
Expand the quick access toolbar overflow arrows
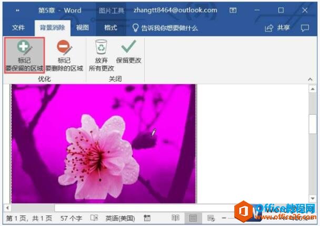click(x=18, y=11)
